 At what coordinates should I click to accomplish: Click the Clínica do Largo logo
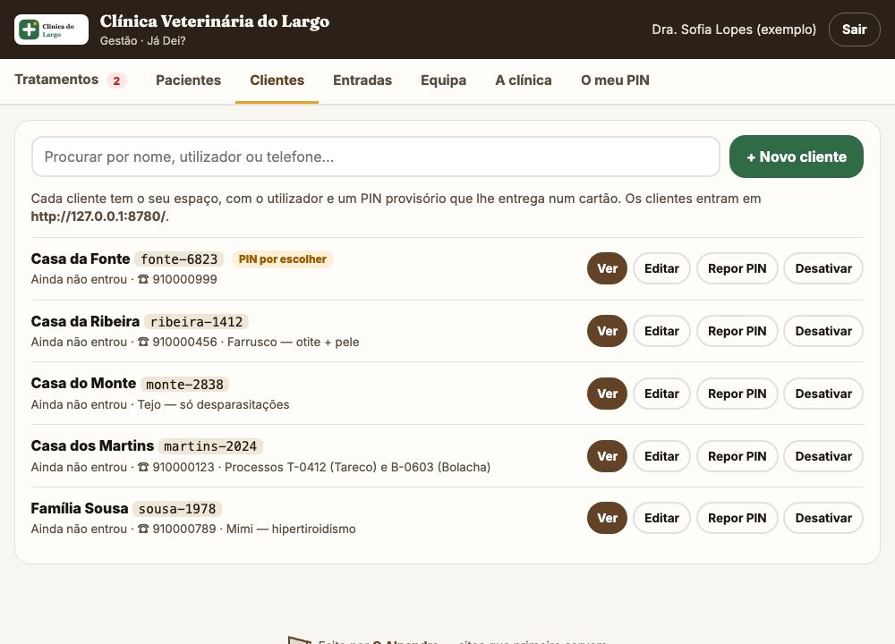click(x=51, y=30)
